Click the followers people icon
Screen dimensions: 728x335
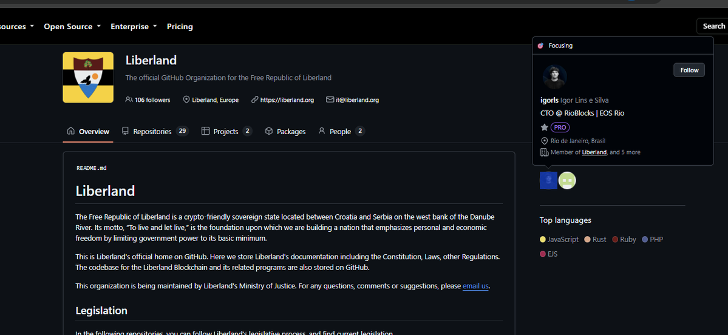point(129,100)
